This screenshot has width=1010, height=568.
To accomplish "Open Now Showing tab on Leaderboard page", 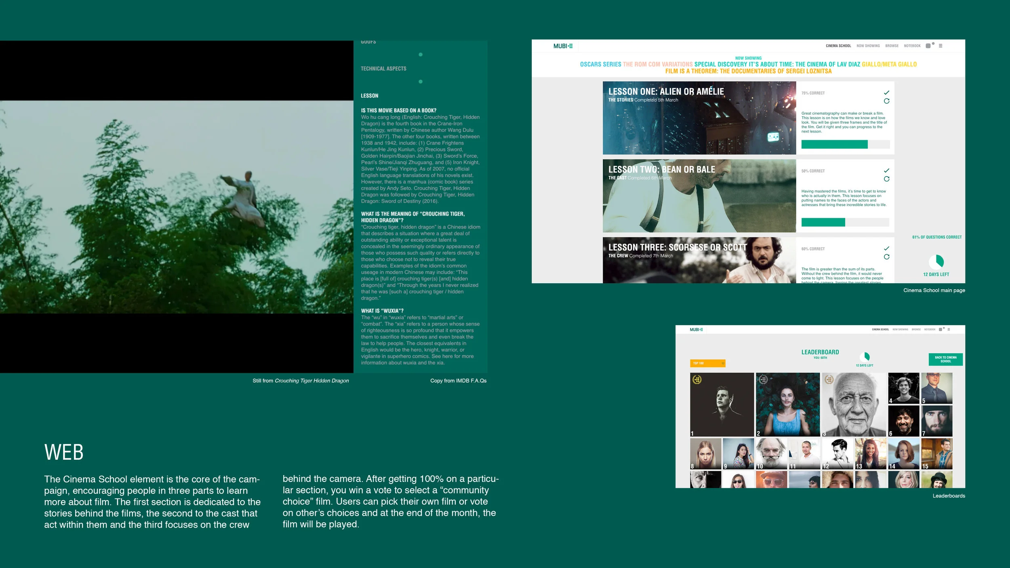I will coord(900,330).
